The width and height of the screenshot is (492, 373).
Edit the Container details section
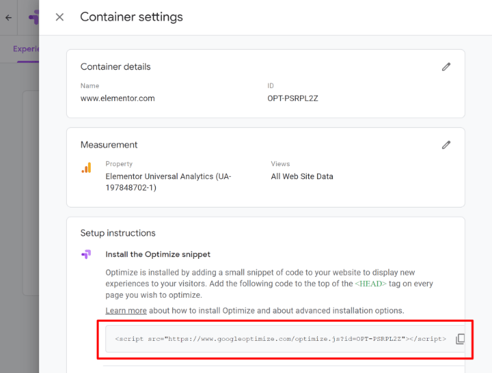point(446,67)
